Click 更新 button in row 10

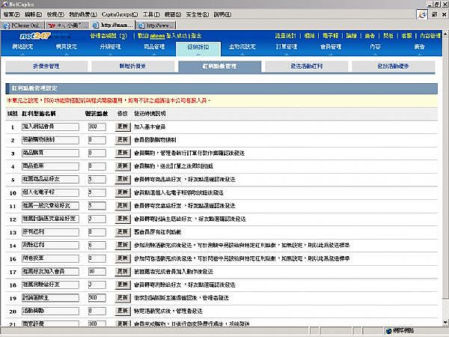(x=123, y=192)
